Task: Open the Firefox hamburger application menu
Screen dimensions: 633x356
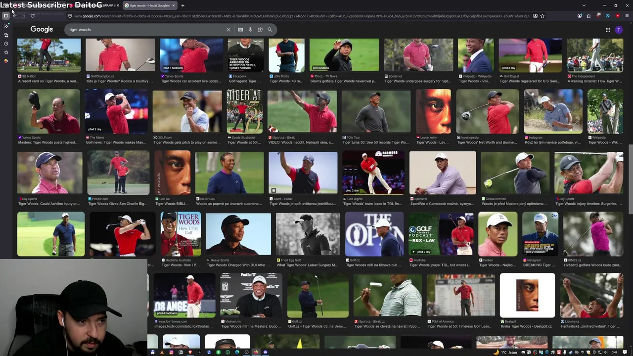Action: [626, 16]
